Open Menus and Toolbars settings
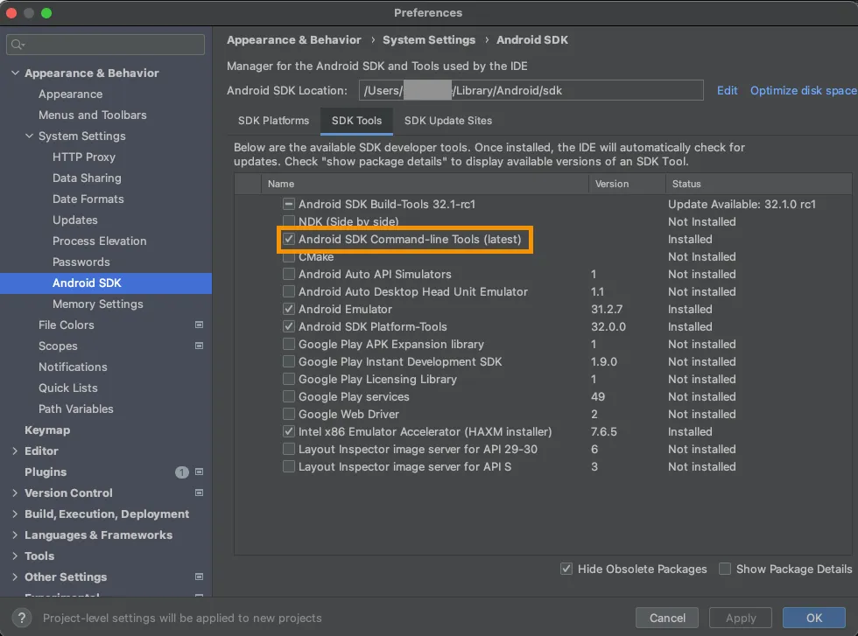 coord(93,115)
